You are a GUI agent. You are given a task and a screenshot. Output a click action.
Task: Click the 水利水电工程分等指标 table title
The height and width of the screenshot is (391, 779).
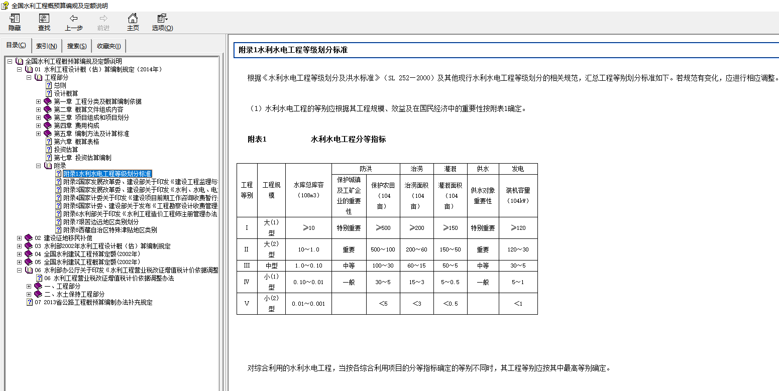pyautogui.click(x=348, y=140)
